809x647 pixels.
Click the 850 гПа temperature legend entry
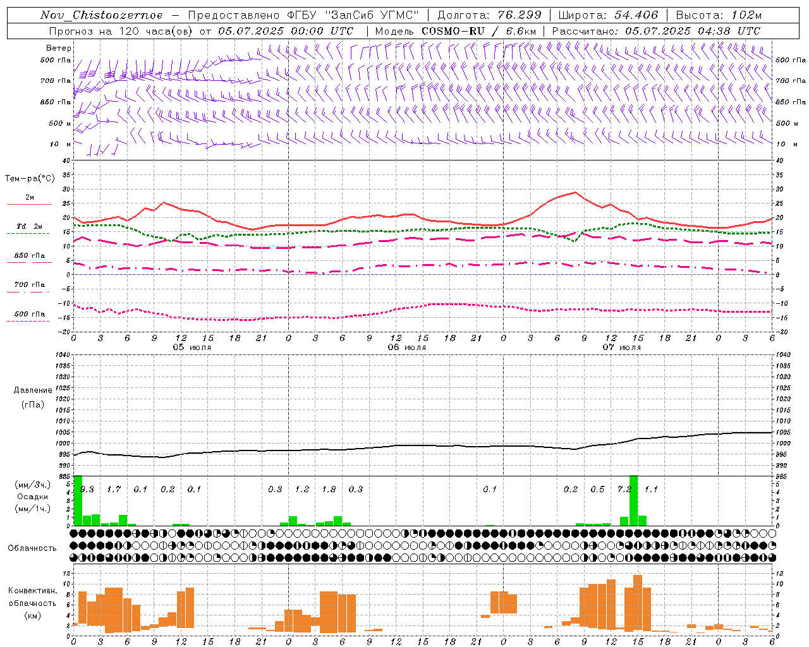point(30,256)
